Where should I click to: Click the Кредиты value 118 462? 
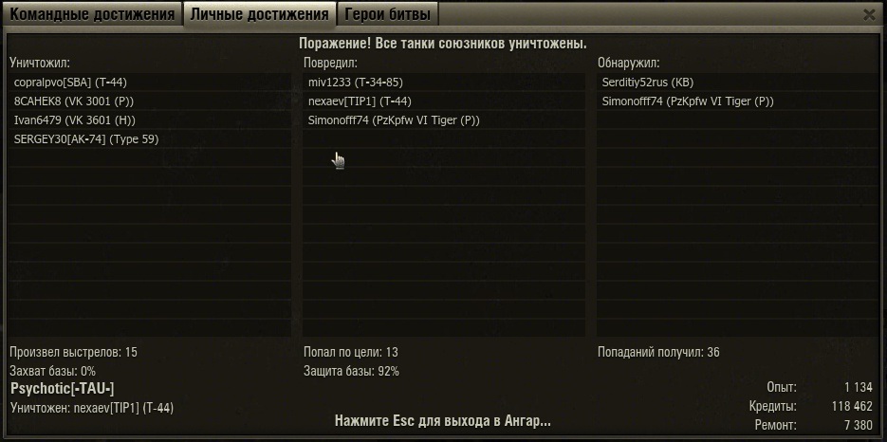852,406
